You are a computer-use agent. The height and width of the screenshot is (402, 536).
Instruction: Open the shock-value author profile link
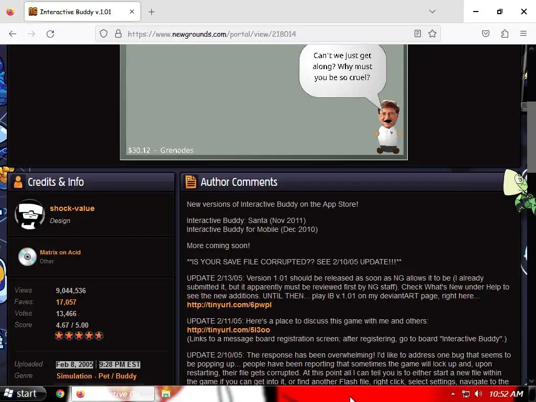(72, 208)
